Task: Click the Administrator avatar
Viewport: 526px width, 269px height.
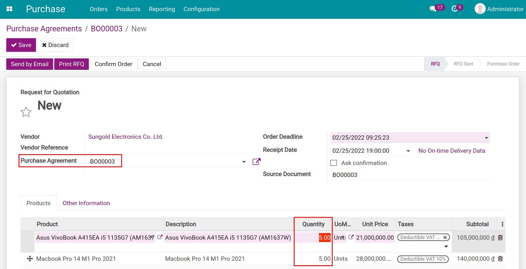Action: pos(480,9)
